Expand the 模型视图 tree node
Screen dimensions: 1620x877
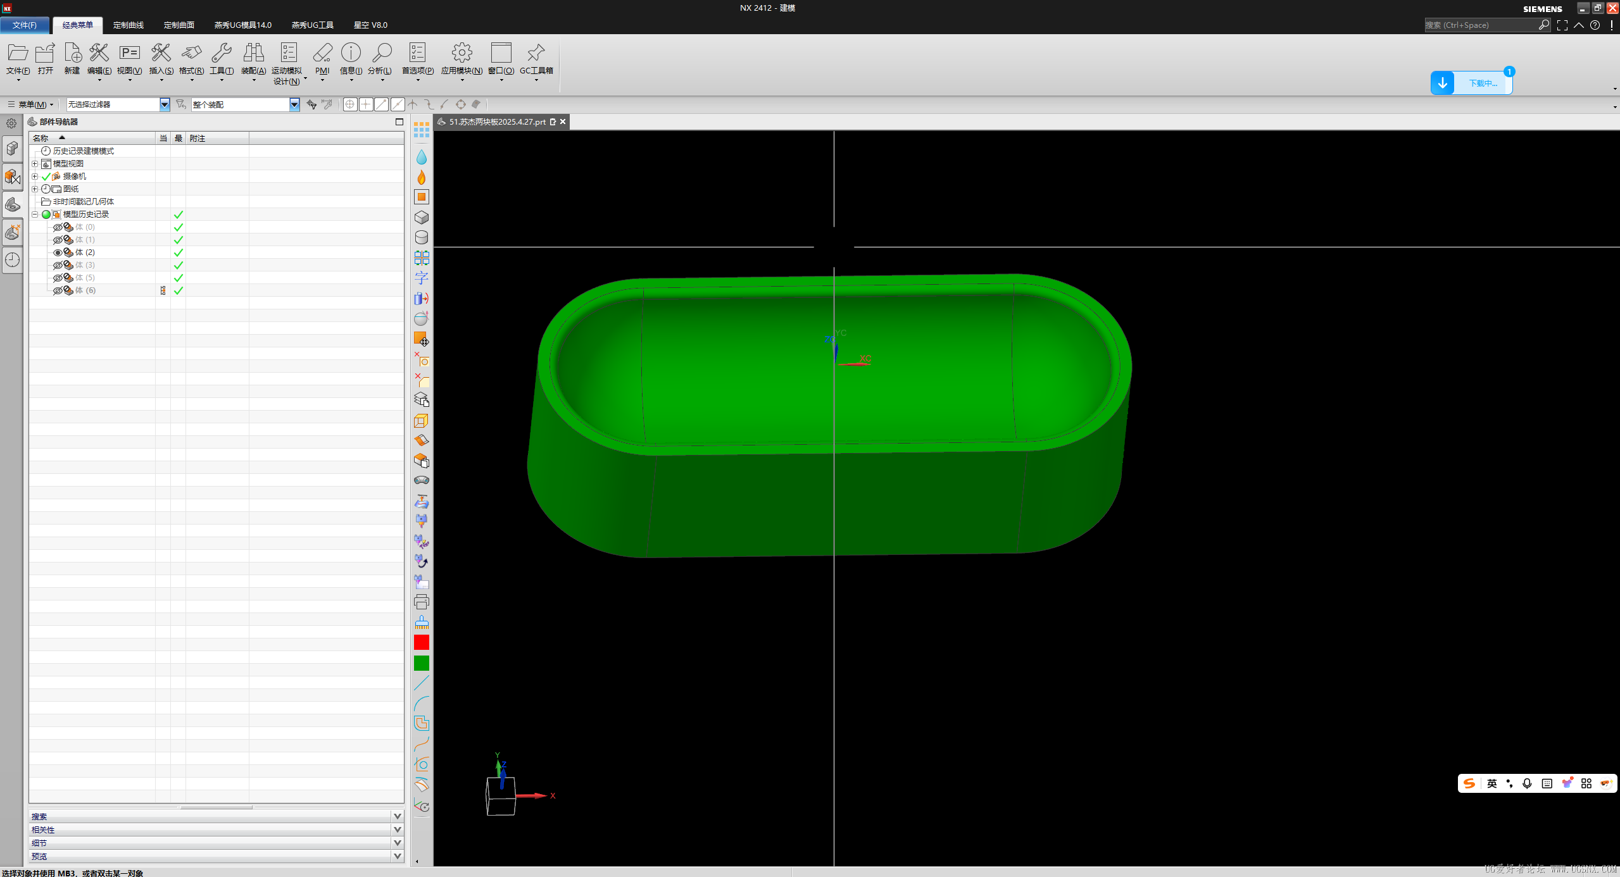[x=35, y=164]
